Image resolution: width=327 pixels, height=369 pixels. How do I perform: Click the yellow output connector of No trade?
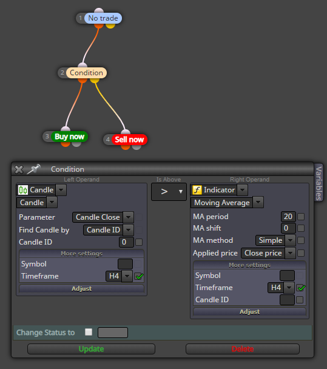pyautogui.click(x=110, y=25)
